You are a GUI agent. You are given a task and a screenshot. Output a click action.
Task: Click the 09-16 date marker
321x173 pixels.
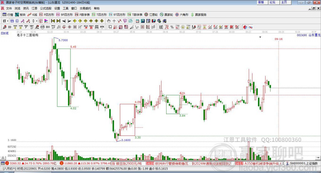click(278, 39)
